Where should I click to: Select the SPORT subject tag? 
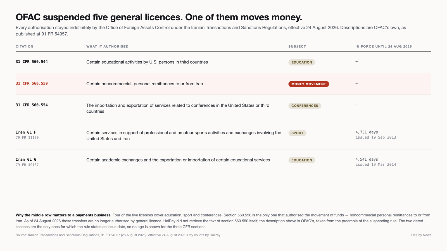(x=297, y=133)
